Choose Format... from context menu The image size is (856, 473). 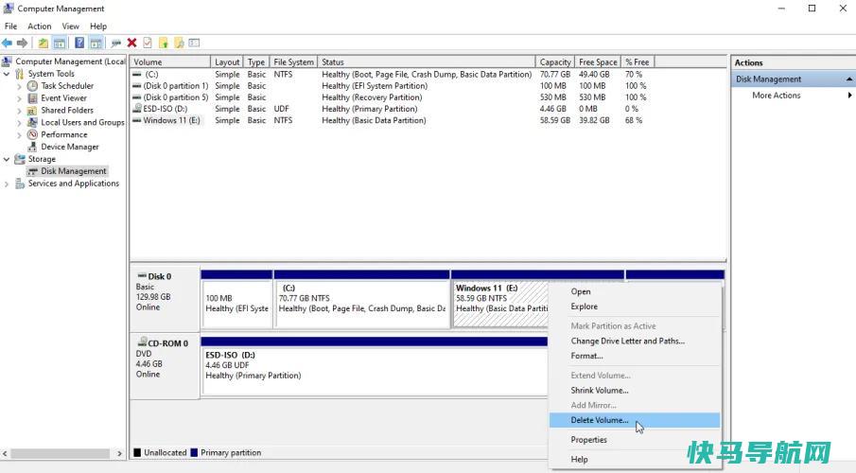click(635, 356)
